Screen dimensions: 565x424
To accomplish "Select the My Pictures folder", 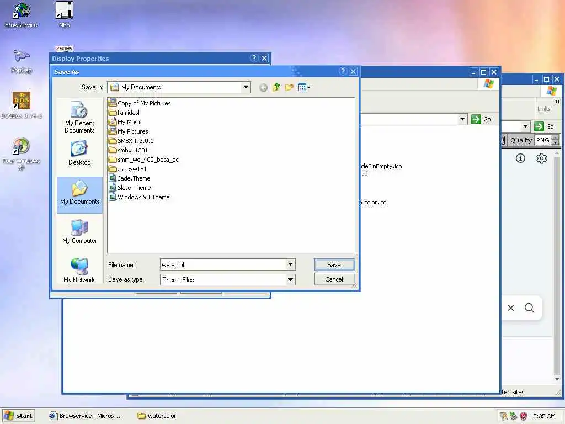I will coord(129,131).
